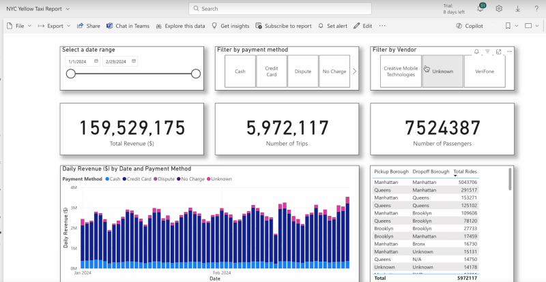Click the Pickup Borough column header
This screenshot has height=282, width=546.
(391, 172)
